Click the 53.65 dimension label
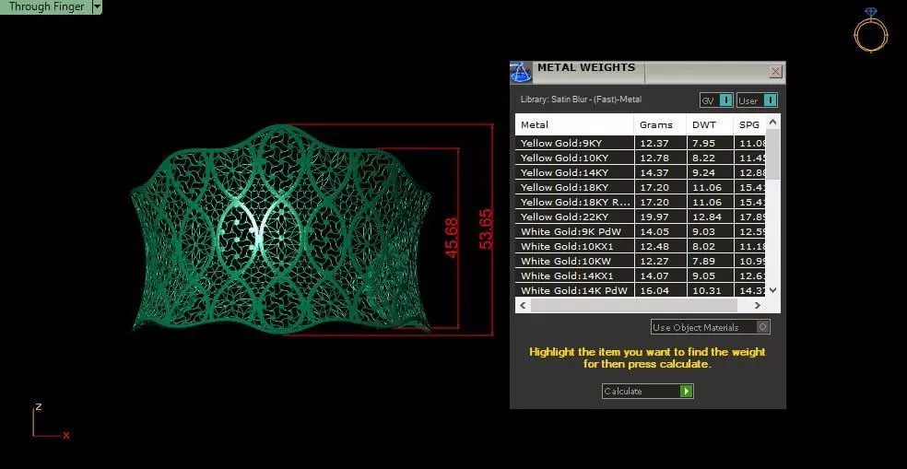 point(487,229)
